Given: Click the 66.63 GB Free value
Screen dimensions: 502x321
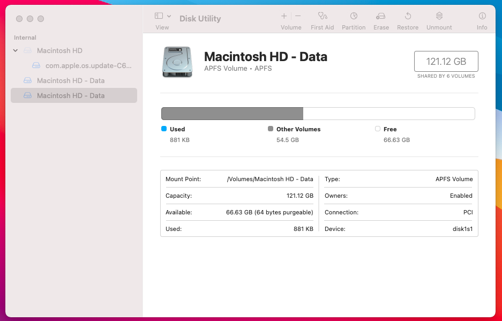Looking at the screenshot, I should pyautogui.click(x=396, y=140).
